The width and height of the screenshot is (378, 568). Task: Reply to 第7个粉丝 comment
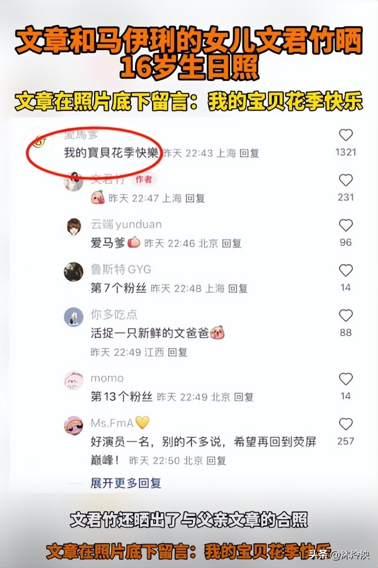tap(238, 289)
